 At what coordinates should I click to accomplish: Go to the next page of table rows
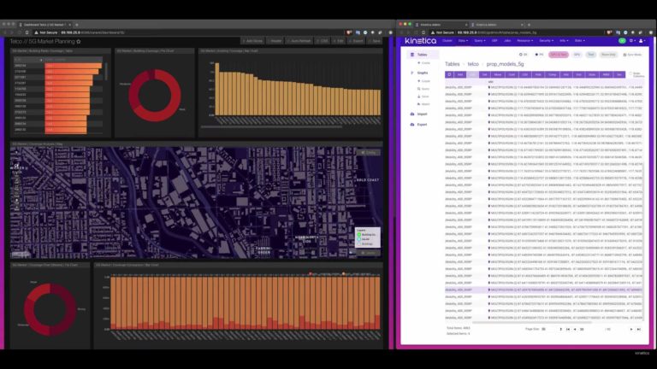coord(631,328)
